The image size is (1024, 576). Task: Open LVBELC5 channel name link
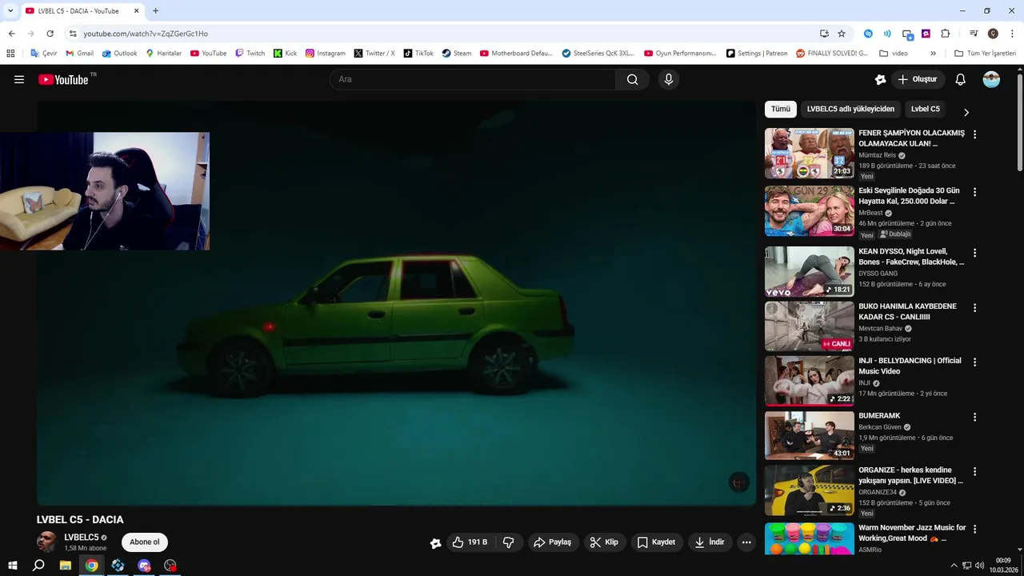(82, 538)
